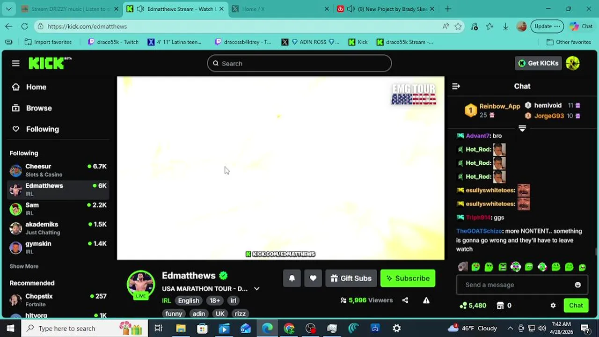The width and height of the screenshot is (599, 337).
Task: Add this page to favorites star
Action: coord(458,26)
